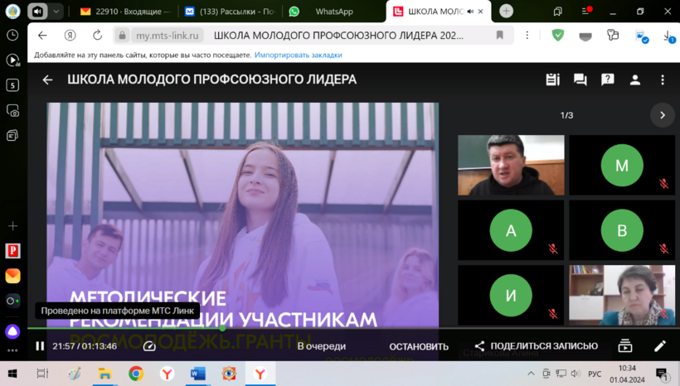
Task: Click the muted microphone icon on tile М
Action: (x=663, y=184)
